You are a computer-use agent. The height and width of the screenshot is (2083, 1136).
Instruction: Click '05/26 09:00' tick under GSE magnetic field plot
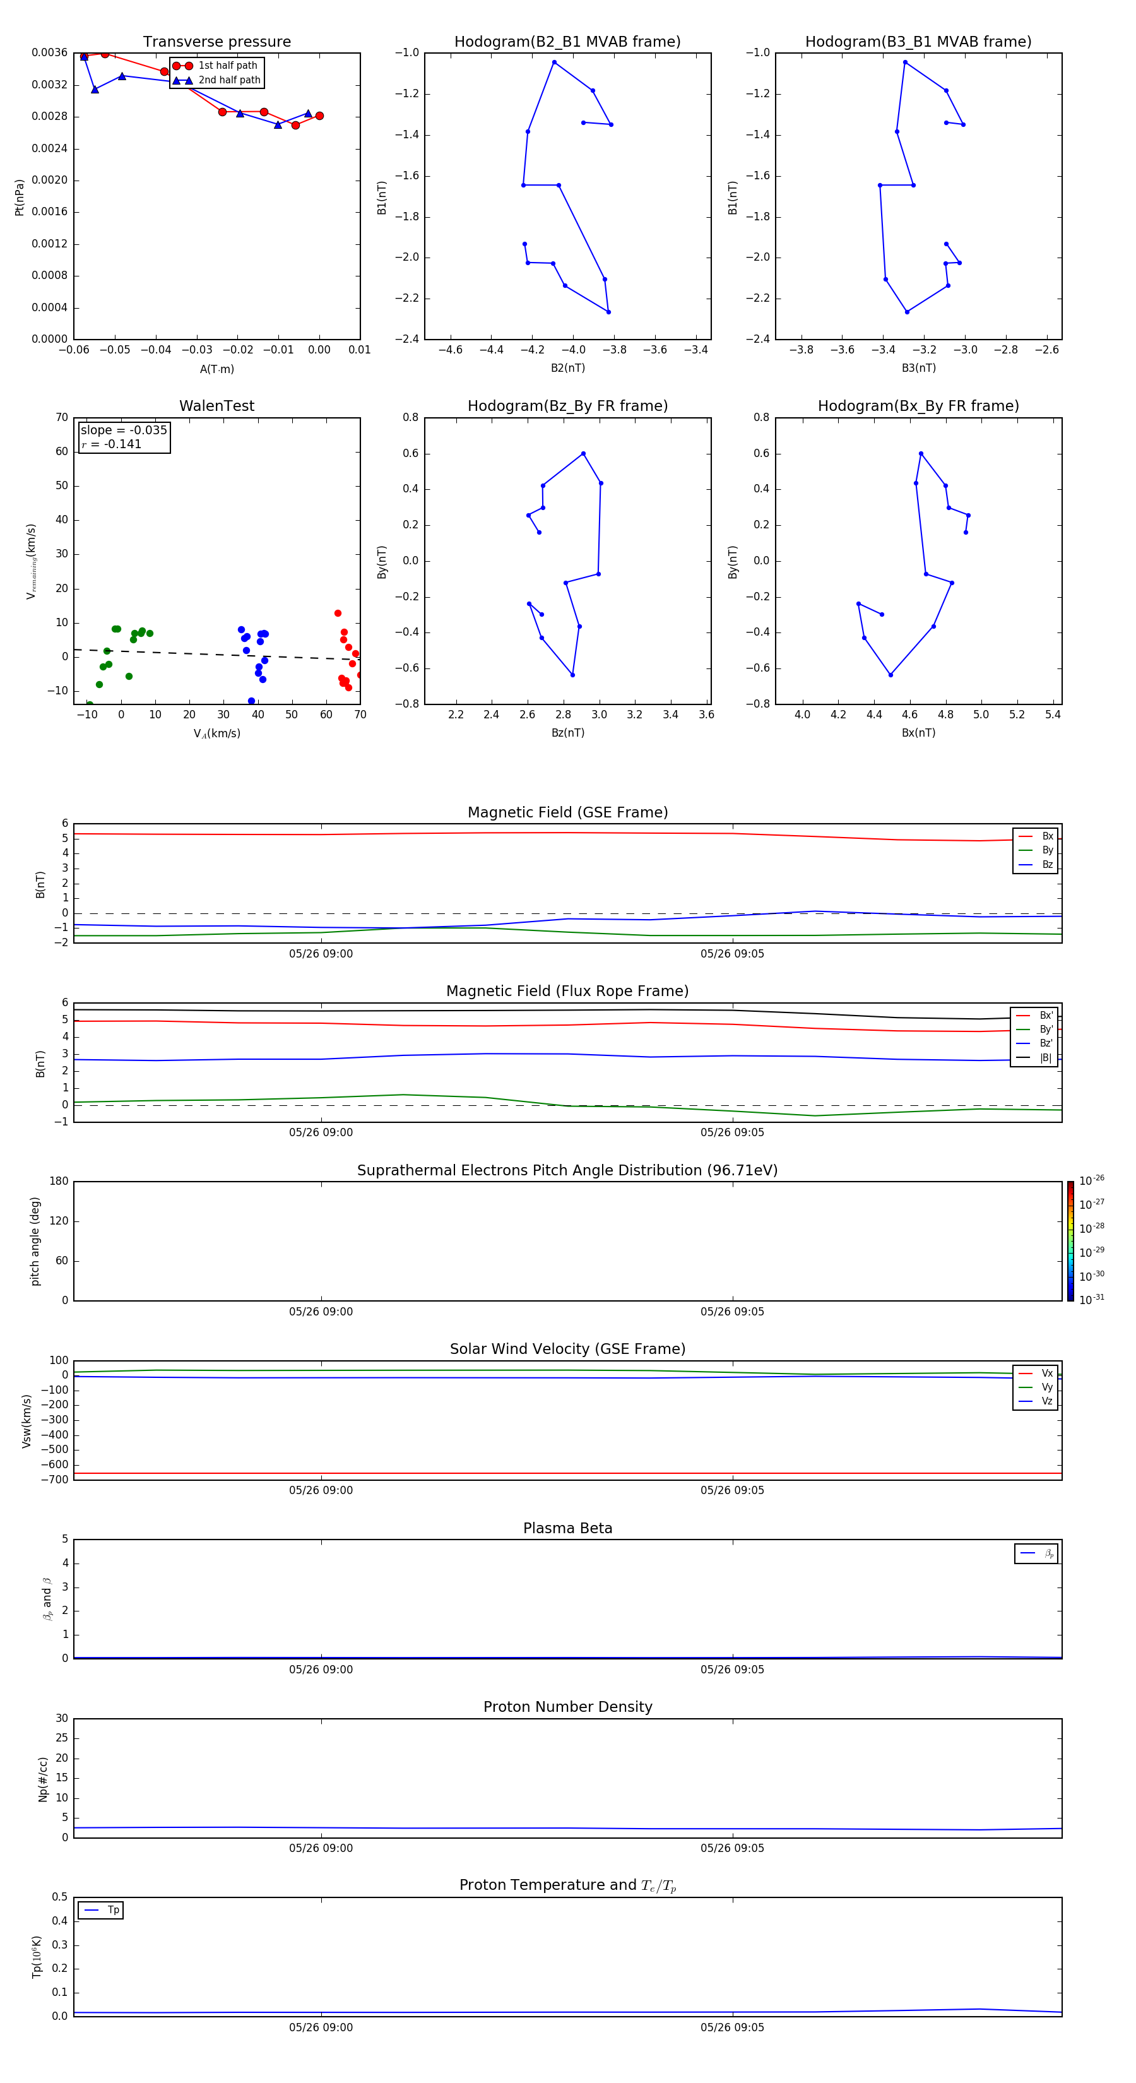click(321, 954)
